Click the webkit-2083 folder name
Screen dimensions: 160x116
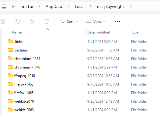(24, 110)
